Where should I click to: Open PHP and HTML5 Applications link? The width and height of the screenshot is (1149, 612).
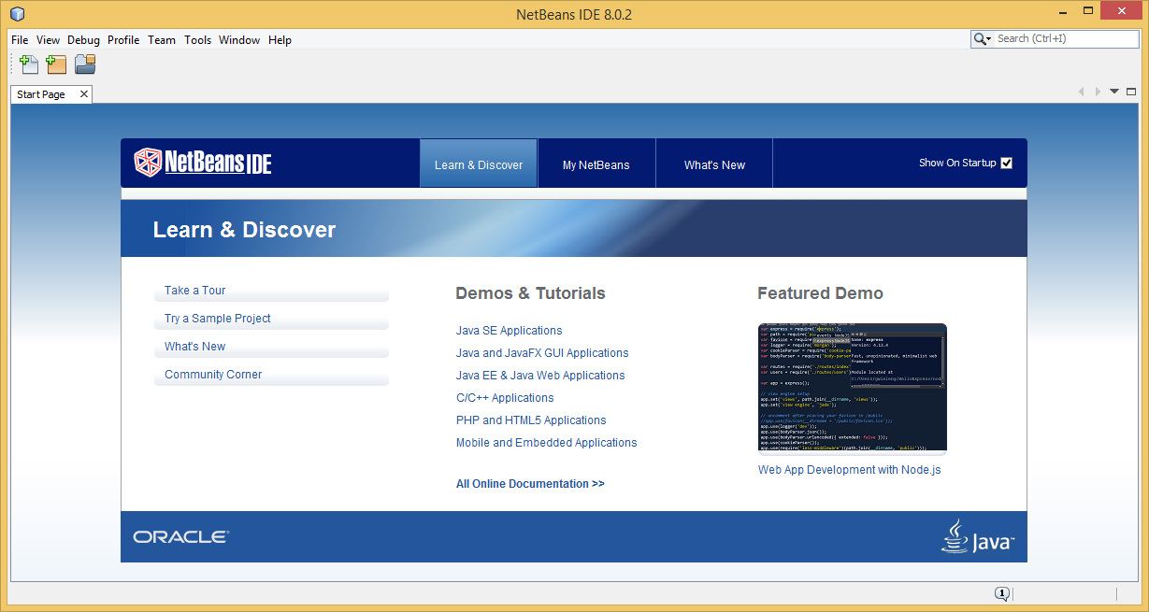point(531,420)
